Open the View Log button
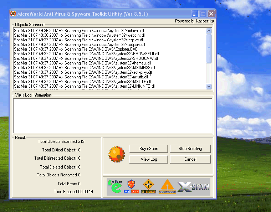Viewport: 271px width, 212px height. (x=149, y=159)
